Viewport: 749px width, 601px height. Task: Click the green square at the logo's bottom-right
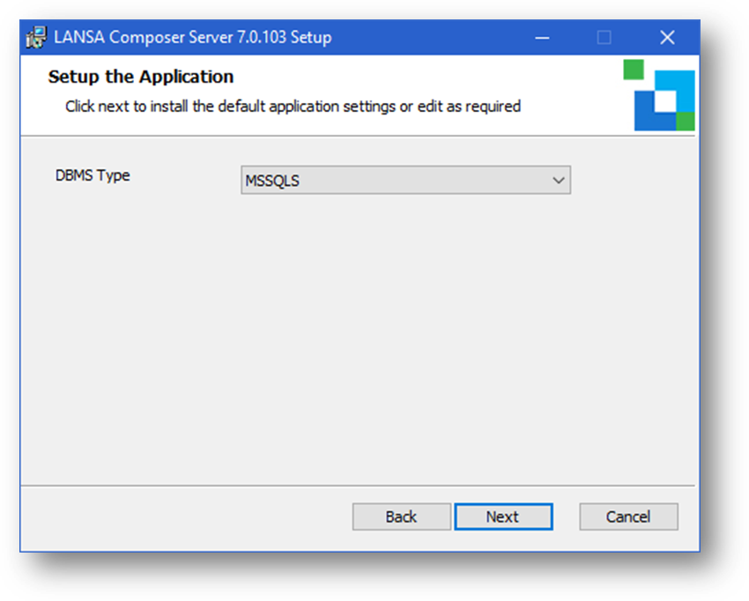point(686,121)
